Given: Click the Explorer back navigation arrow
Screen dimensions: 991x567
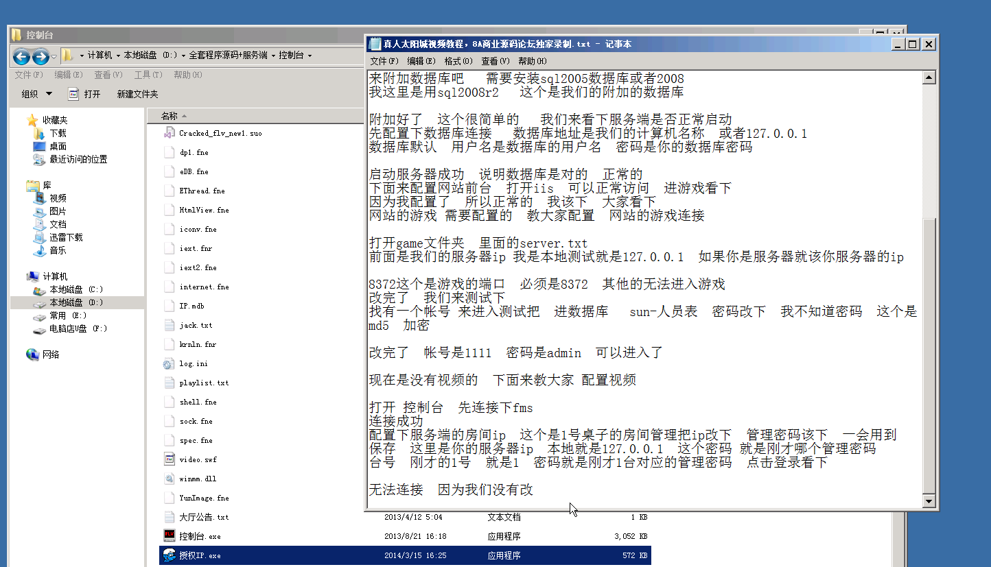Looking at the screenshot, I should [x=22, y=56].
